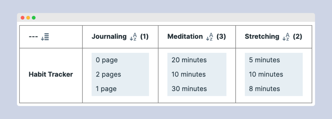Image resolution: width=332 pixels, height=119 pixels.
Task: Click the '20 minutes' meditation entry
Action: point(189,60)
